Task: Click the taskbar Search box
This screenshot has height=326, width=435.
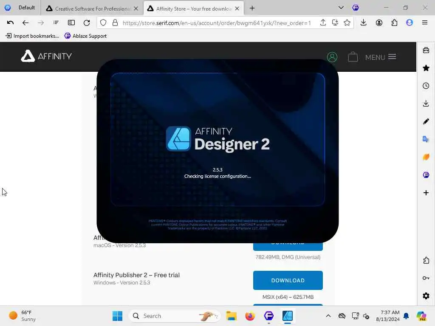Action: pyautogui.click(x=175, y=316)
